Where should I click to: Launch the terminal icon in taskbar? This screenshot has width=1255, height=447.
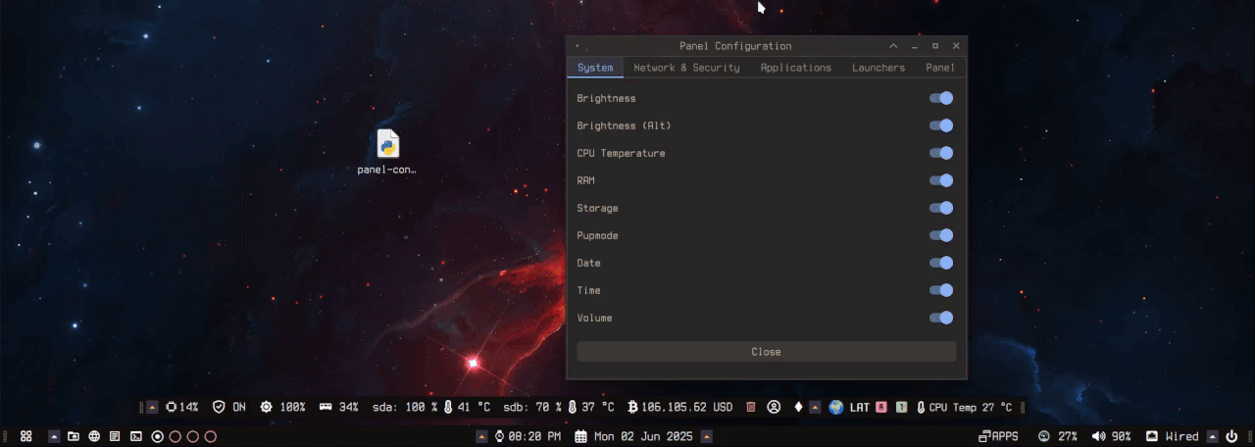tap(136, 436)
